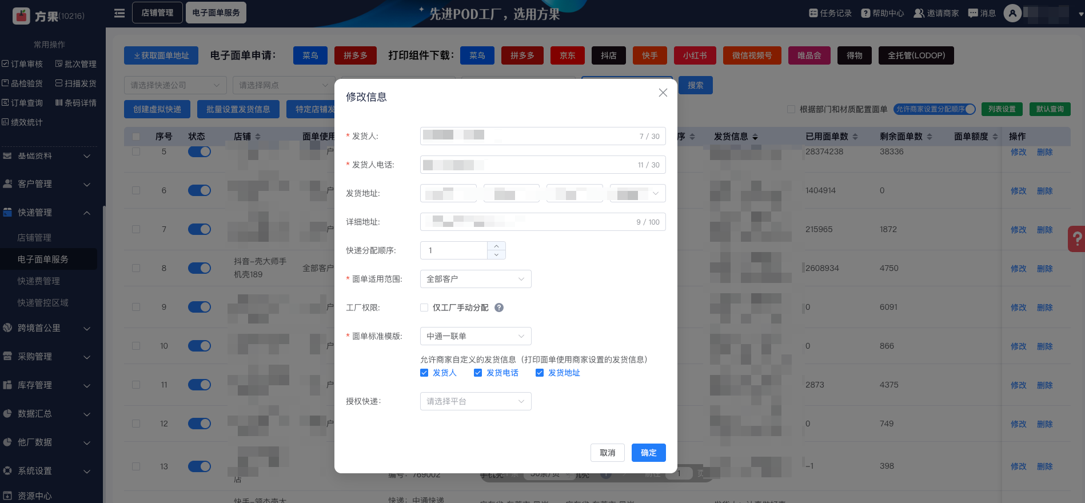Viewport: 1085px width, 503px height.
Task: Click the 删除 link in row 9
Action: tap(1045, 308)
